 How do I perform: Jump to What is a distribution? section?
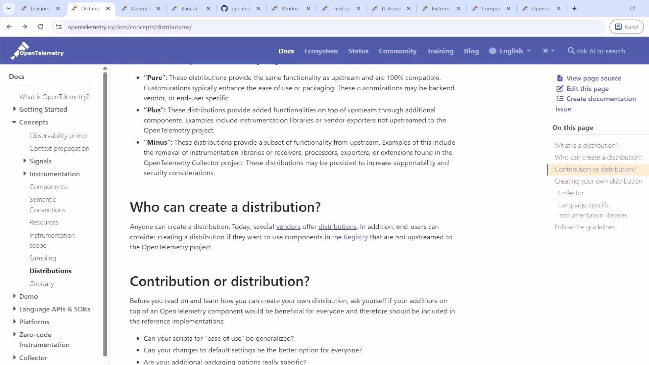tap(586, 145)
